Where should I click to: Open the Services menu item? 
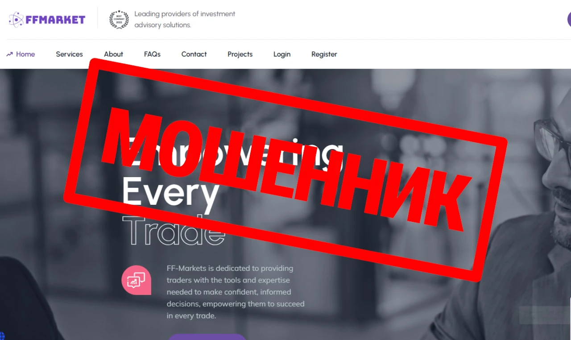[69, 54]
